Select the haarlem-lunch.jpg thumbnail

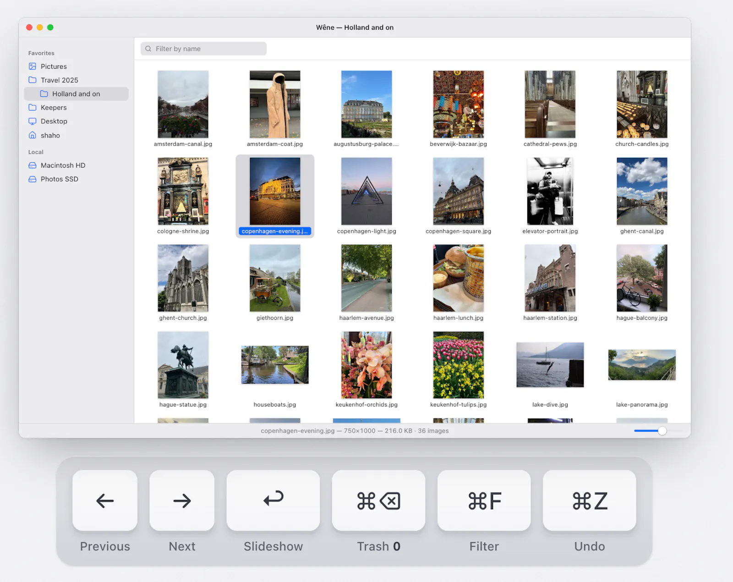459,278
